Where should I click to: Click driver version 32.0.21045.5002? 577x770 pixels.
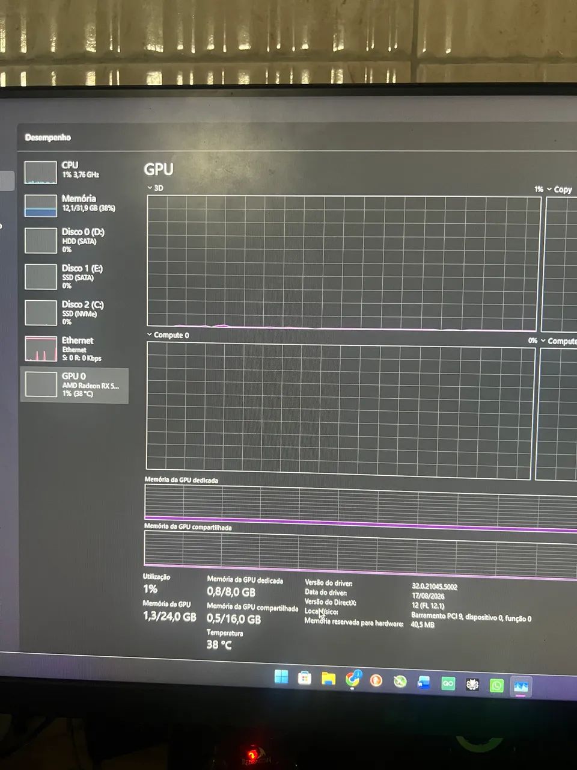coord(435,587)
